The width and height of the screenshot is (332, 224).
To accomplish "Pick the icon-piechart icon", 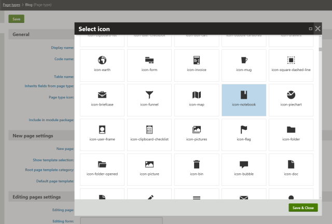I will point(291,100).
